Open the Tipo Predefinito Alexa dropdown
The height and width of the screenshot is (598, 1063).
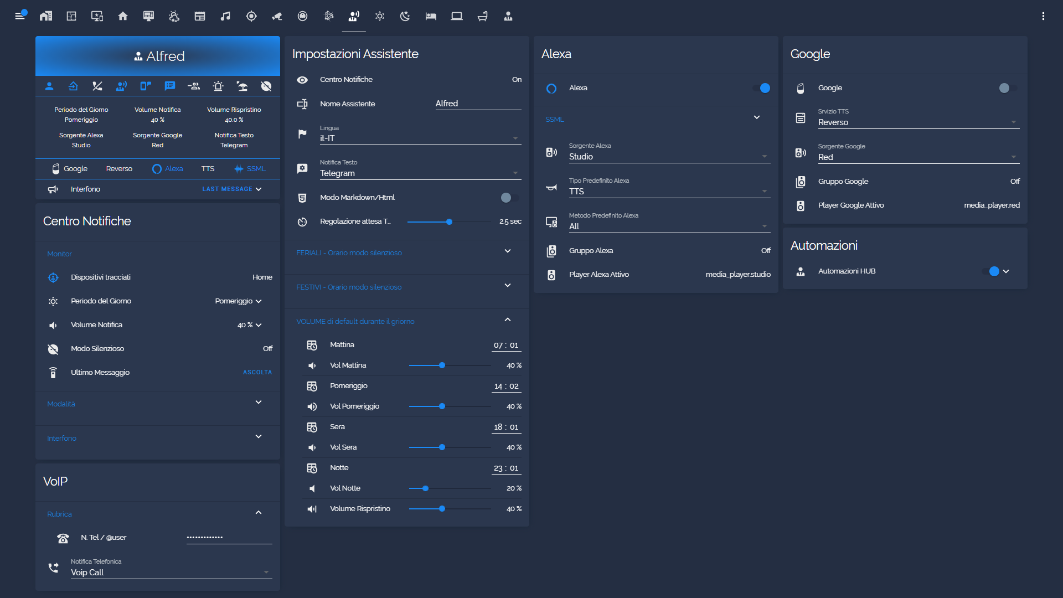(x=670, y=188)
